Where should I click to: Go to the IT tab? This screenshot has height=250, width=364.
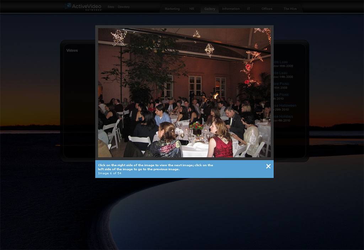tap(248, 9)
